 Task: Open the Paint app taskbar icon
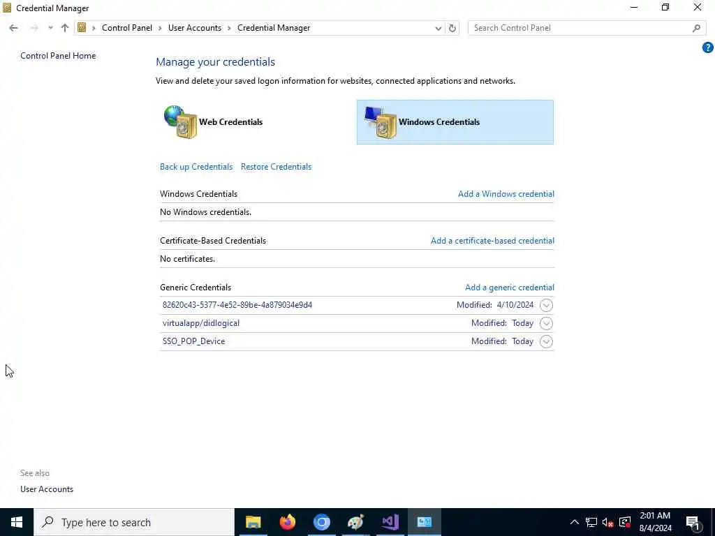click(355, 522)
